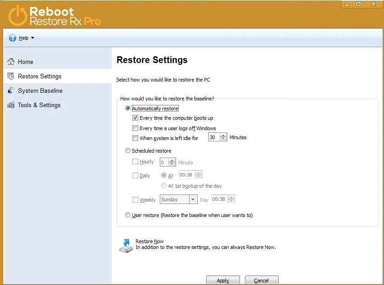Go to the Home page
Screen dimensions: 384x285
pyautogui.click(x=58, y=62)
